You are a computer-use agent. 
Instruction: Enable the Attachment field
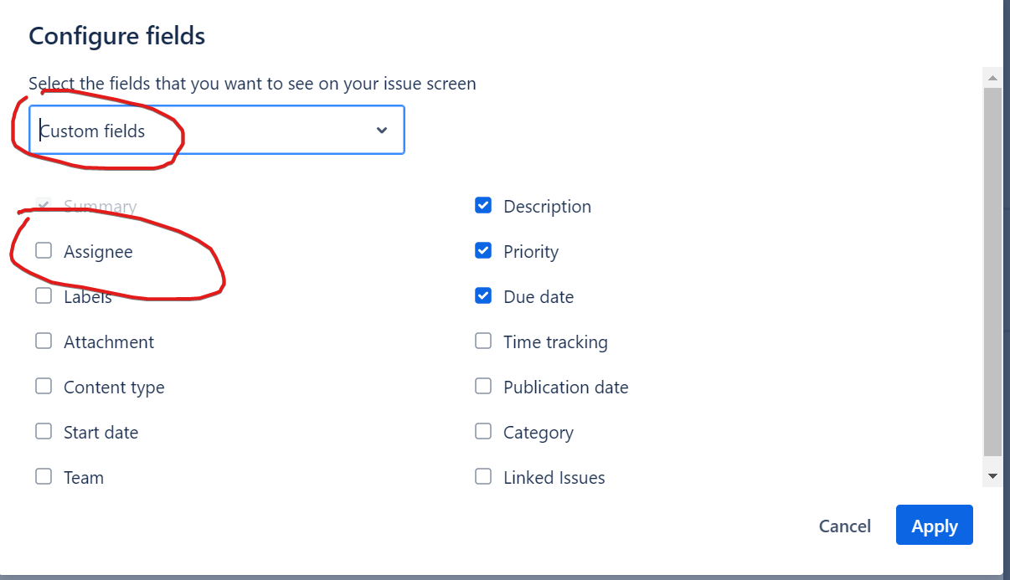click(43, 341)
